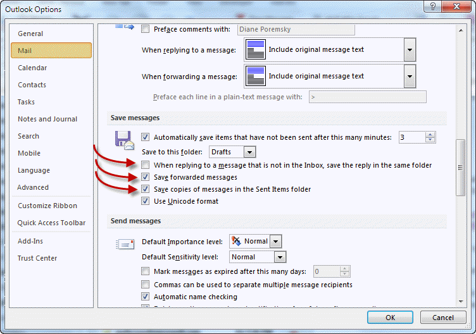The height and width of the screenshot is (334, 476).
Task: Click scroll down arrow in options pane
Action: pos(461,302)
